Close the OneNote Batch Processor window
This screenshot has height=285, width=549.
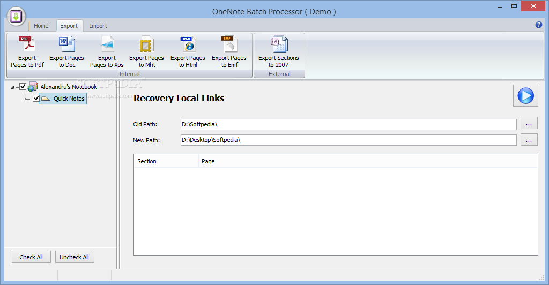coord(533,6)
